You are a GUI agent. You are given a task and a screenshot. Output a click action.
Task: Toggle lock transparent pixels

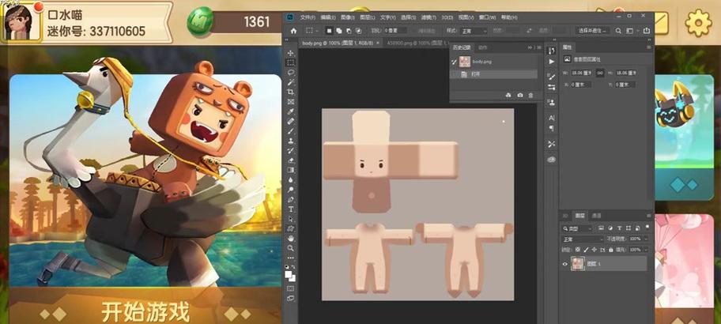click(x=578, y=250)
